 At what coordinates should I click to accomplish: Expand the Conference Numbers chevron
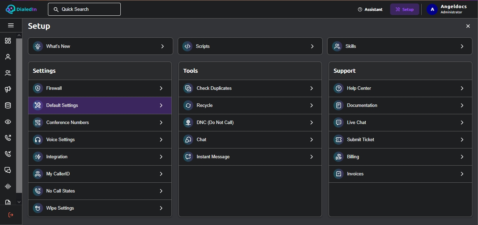tap(161, 123)
